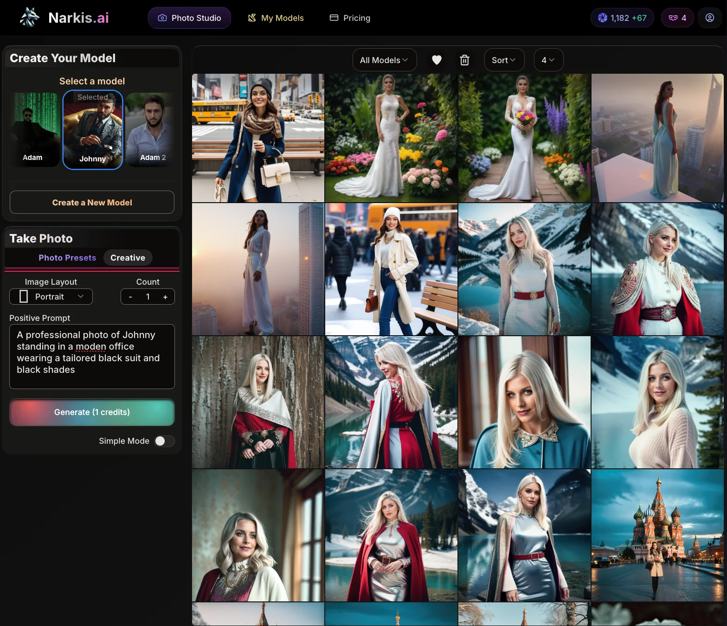Click the trash delete icon

coord(464,60)
